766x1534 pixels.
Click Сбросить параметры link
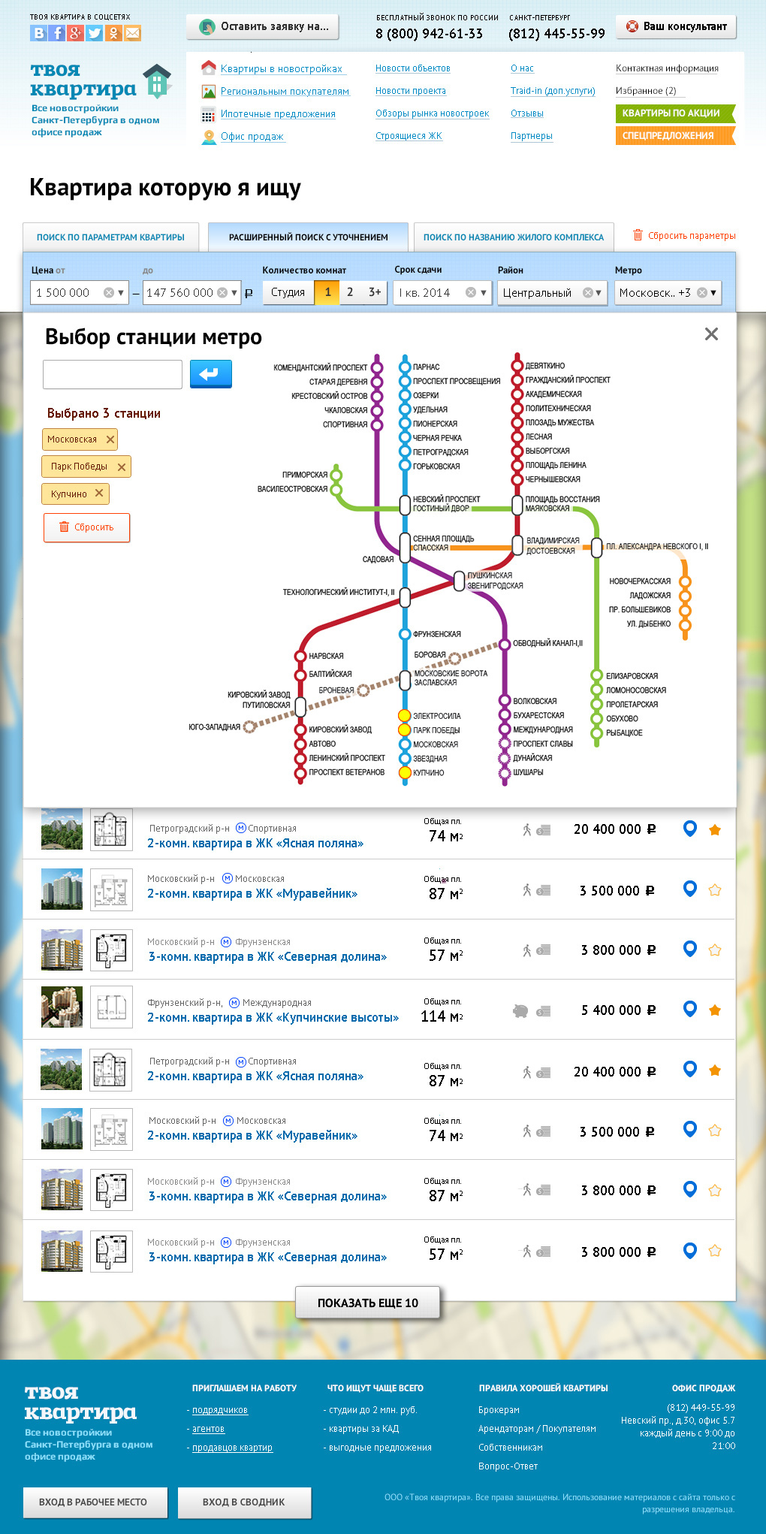pyautogui.click(x=692, y=235)
